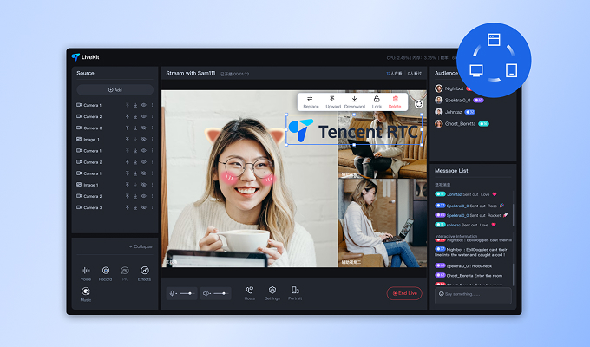Viewport: 590px width, 347px height.
Task: Open more options for topmost Camera 3
Action: click(152, 128)
